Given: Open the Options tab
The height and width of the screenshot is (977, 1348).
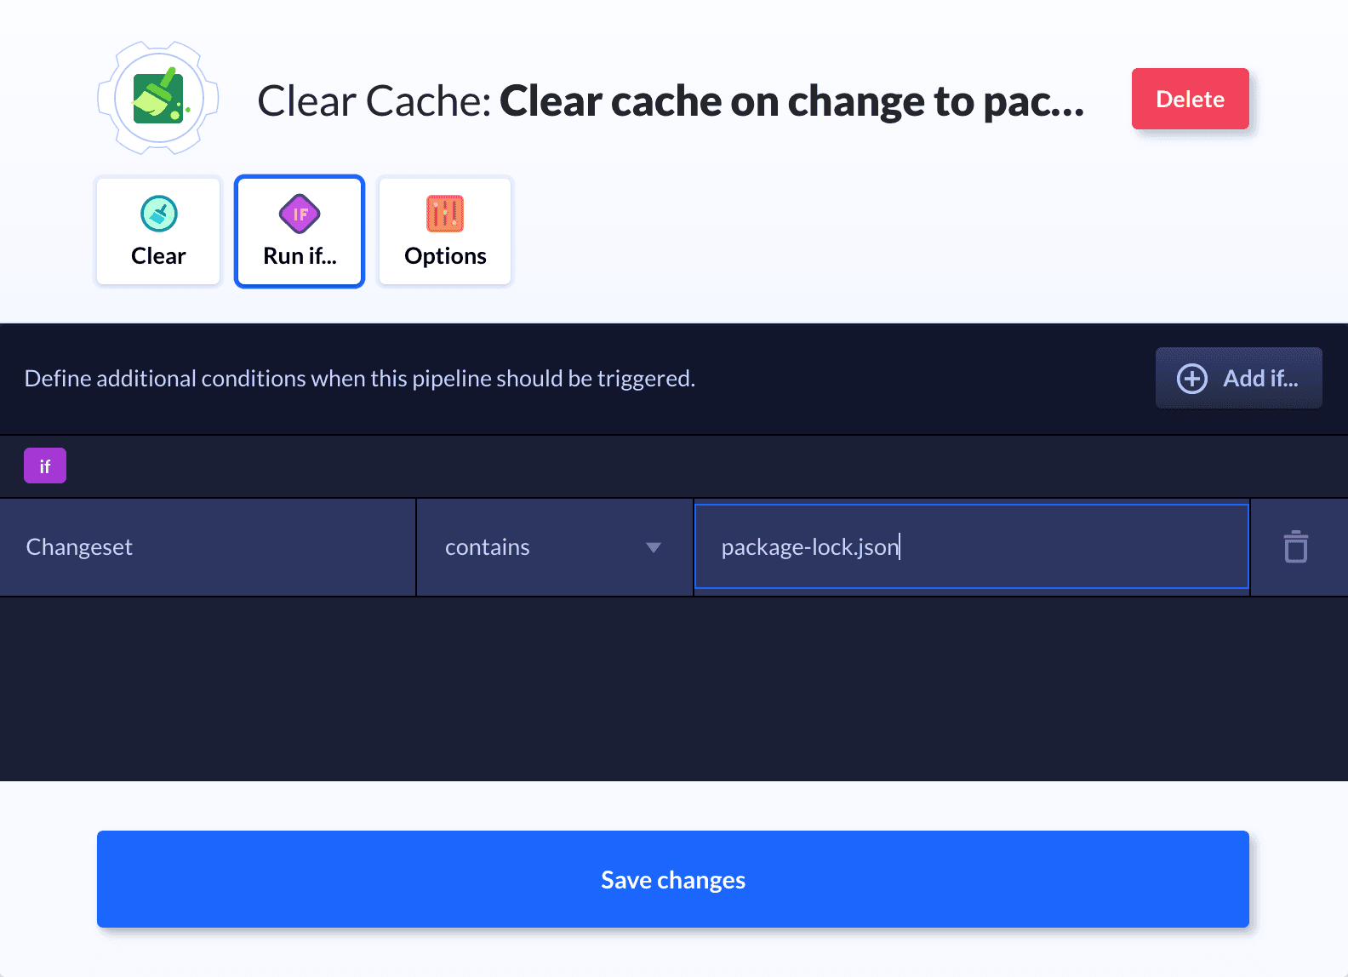Looking at the screenshot, I should point(445,231).
